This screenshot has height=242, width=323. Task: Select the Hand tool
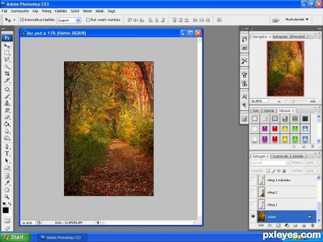coord(7,190)
